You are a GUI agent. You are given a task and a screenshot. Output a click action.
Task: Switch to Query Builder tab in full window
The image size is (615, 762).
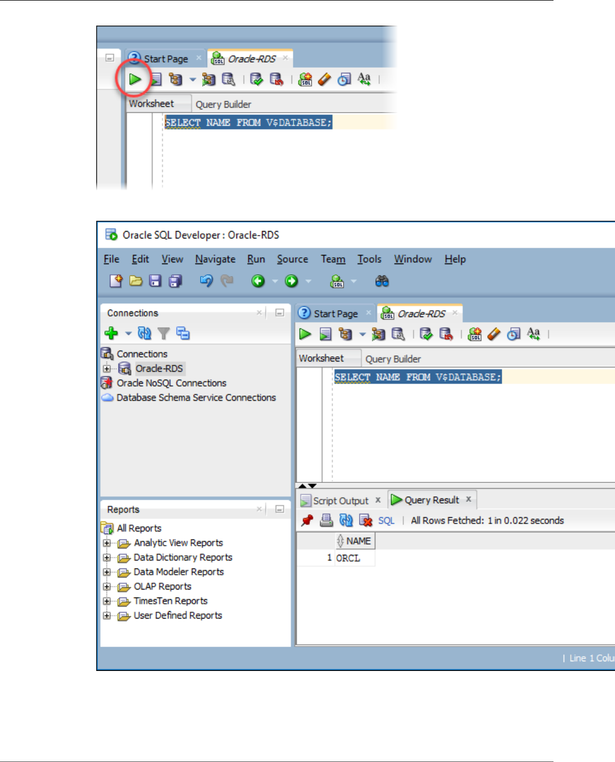(x=393, y=359)
